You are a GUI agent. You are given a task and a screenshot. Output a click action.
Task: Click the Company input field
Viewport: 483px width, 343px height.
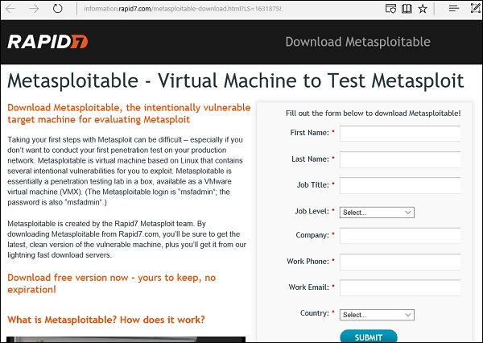[x=400, y=236]
